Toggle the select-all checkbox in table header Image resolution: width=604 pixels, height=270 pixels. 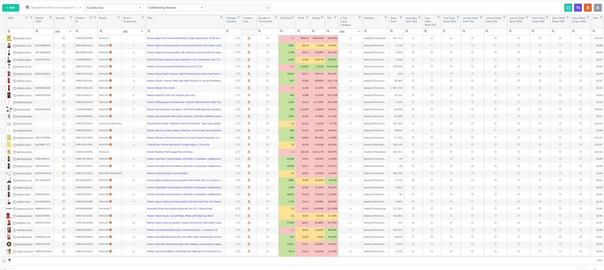pyautogui.click(x=3, y=21)
